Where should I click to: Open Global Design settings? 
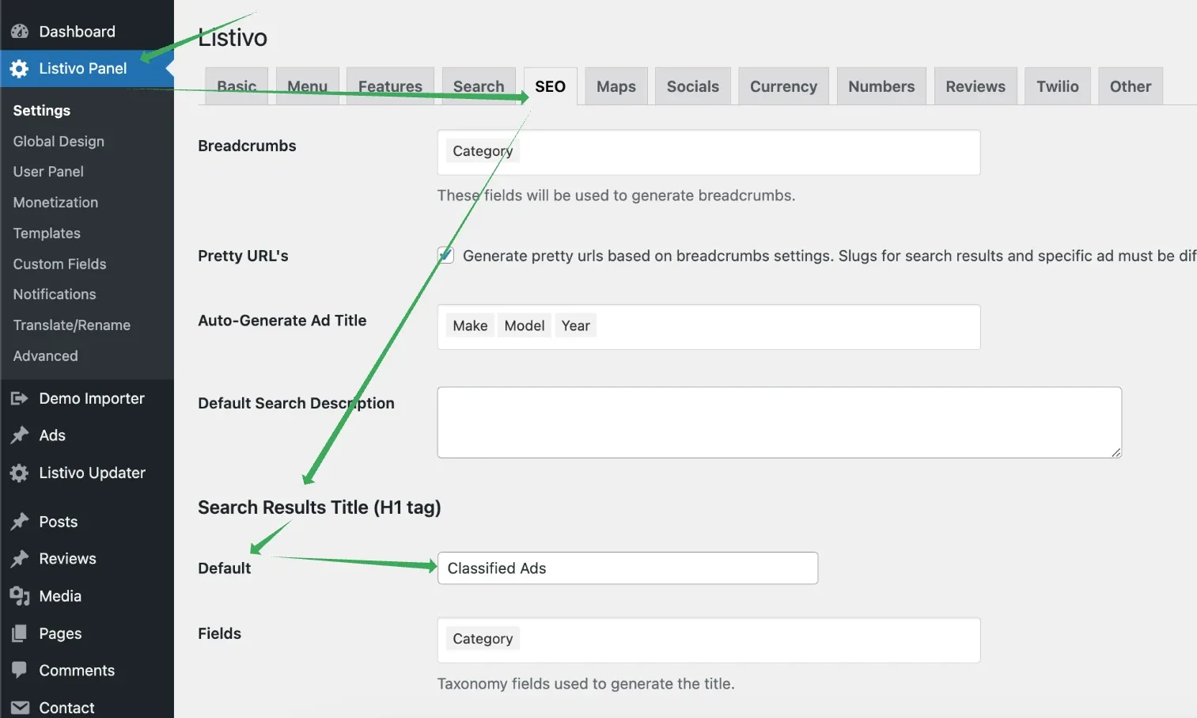(x=59, y=141)
